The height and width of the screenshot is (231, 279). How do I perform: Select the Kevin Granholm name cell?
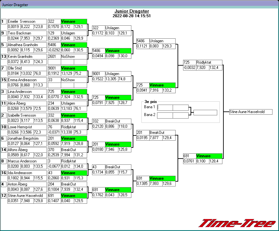[x=27, y=57]
